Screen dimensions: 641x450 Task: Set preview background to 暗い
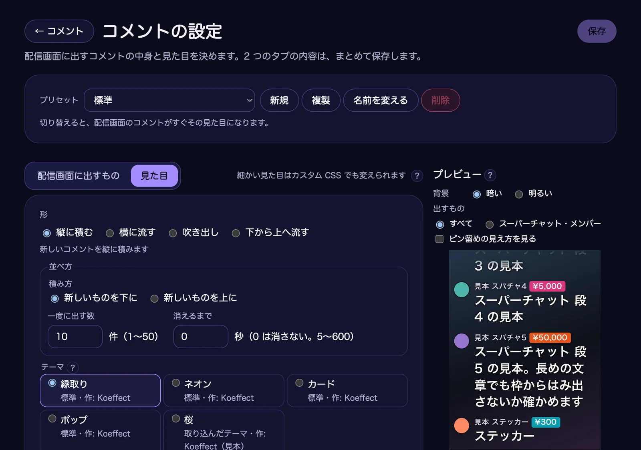(487, 194)
